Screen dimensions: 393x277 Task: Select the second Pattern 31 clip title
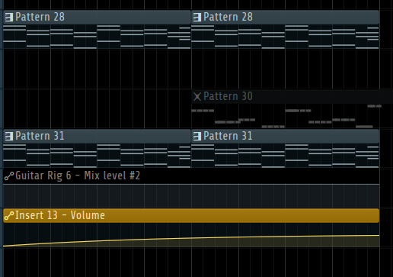(x=228, y=136)
